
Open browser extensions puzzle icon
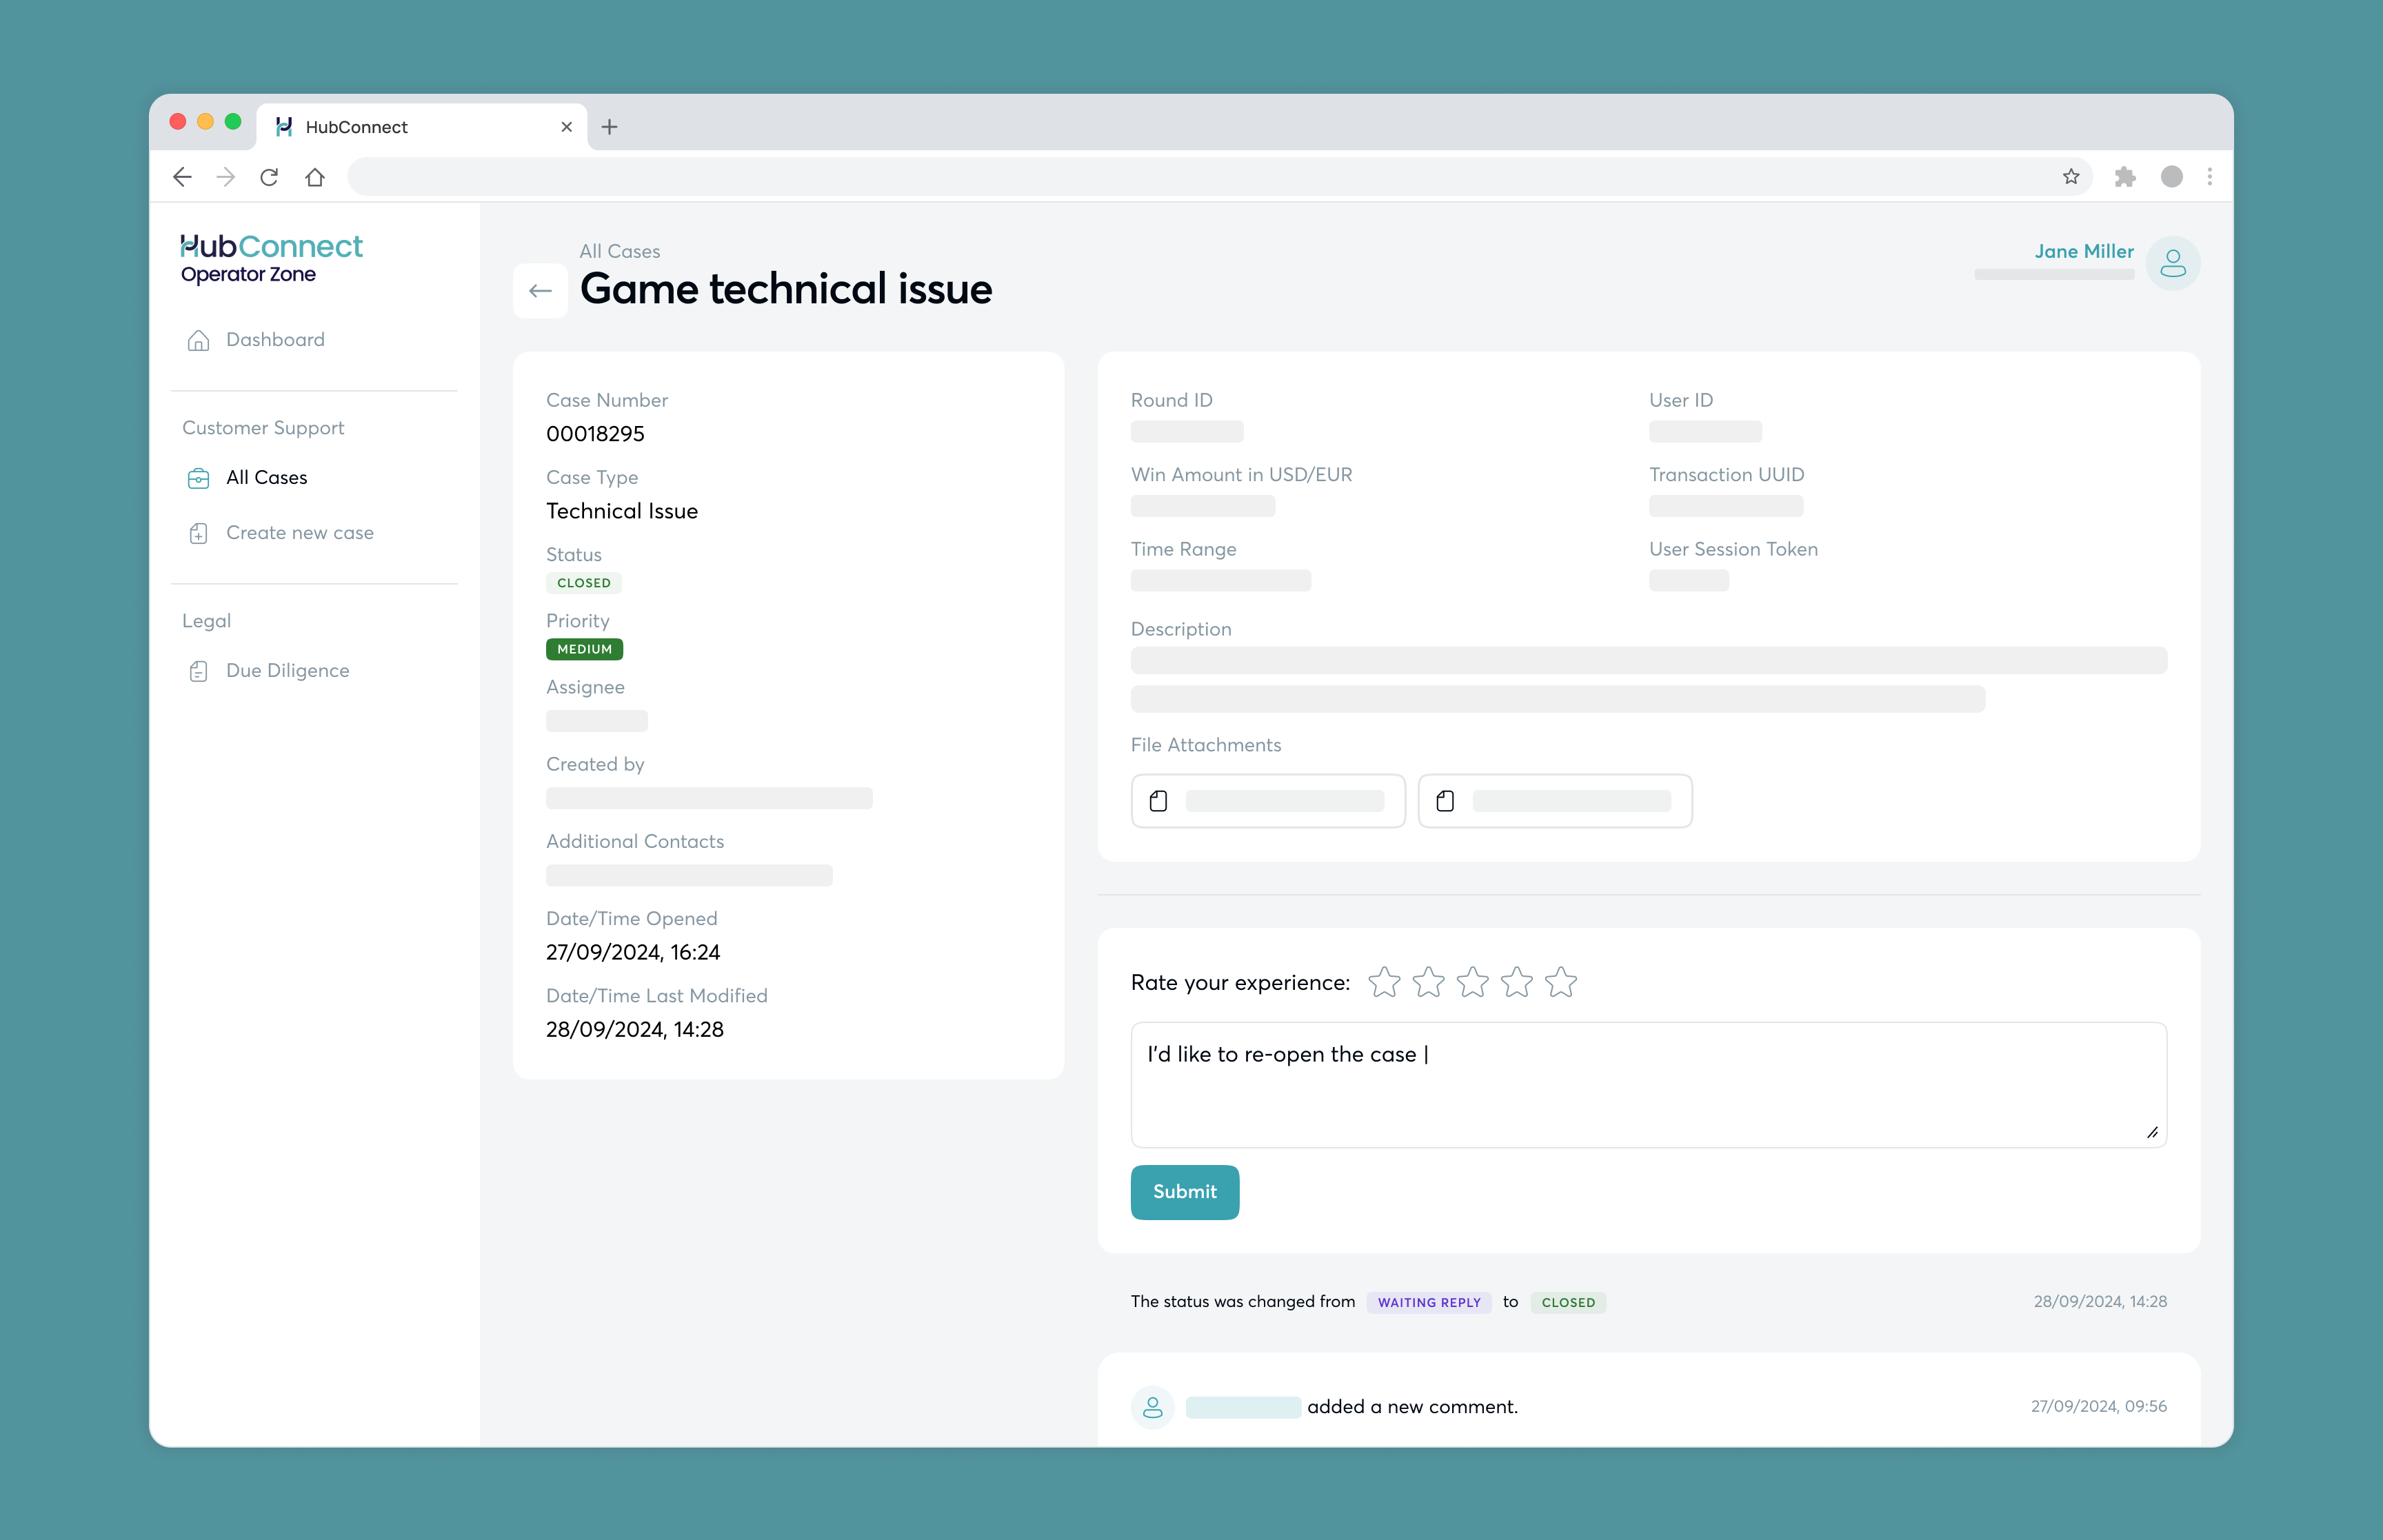click(2125, 177)
